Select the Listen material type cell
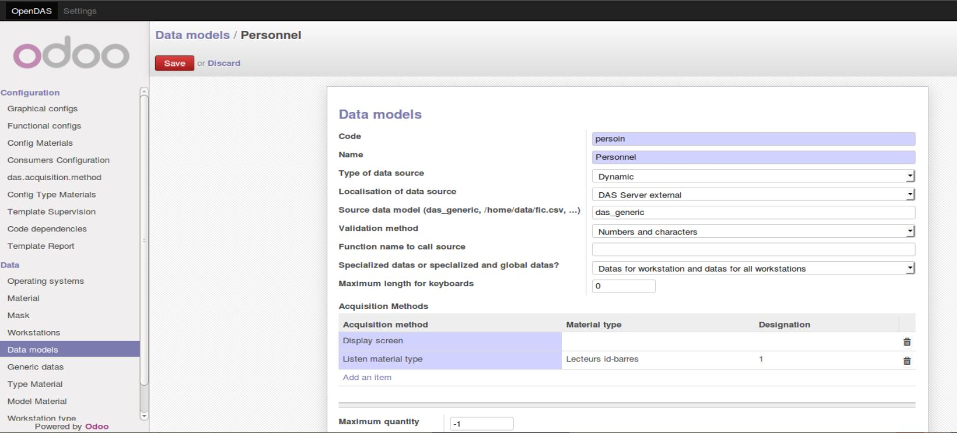Image resolution: width=957 pixels, height=433 pixels. (x=450, y=360)
